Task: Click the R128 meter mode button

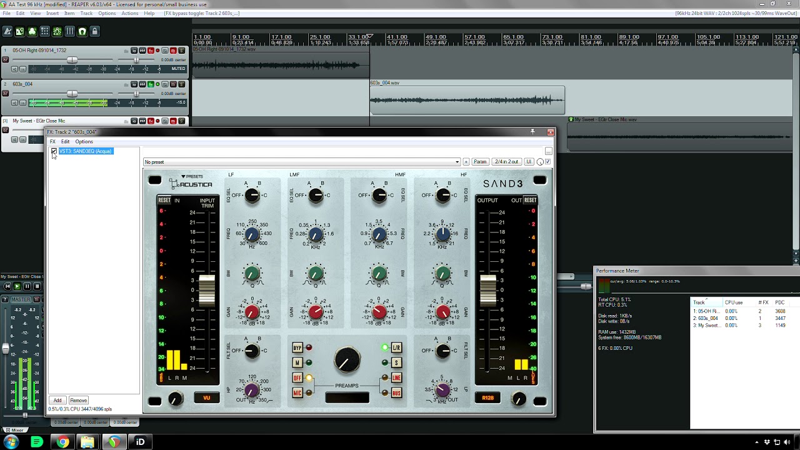Action: click(487, 397)
